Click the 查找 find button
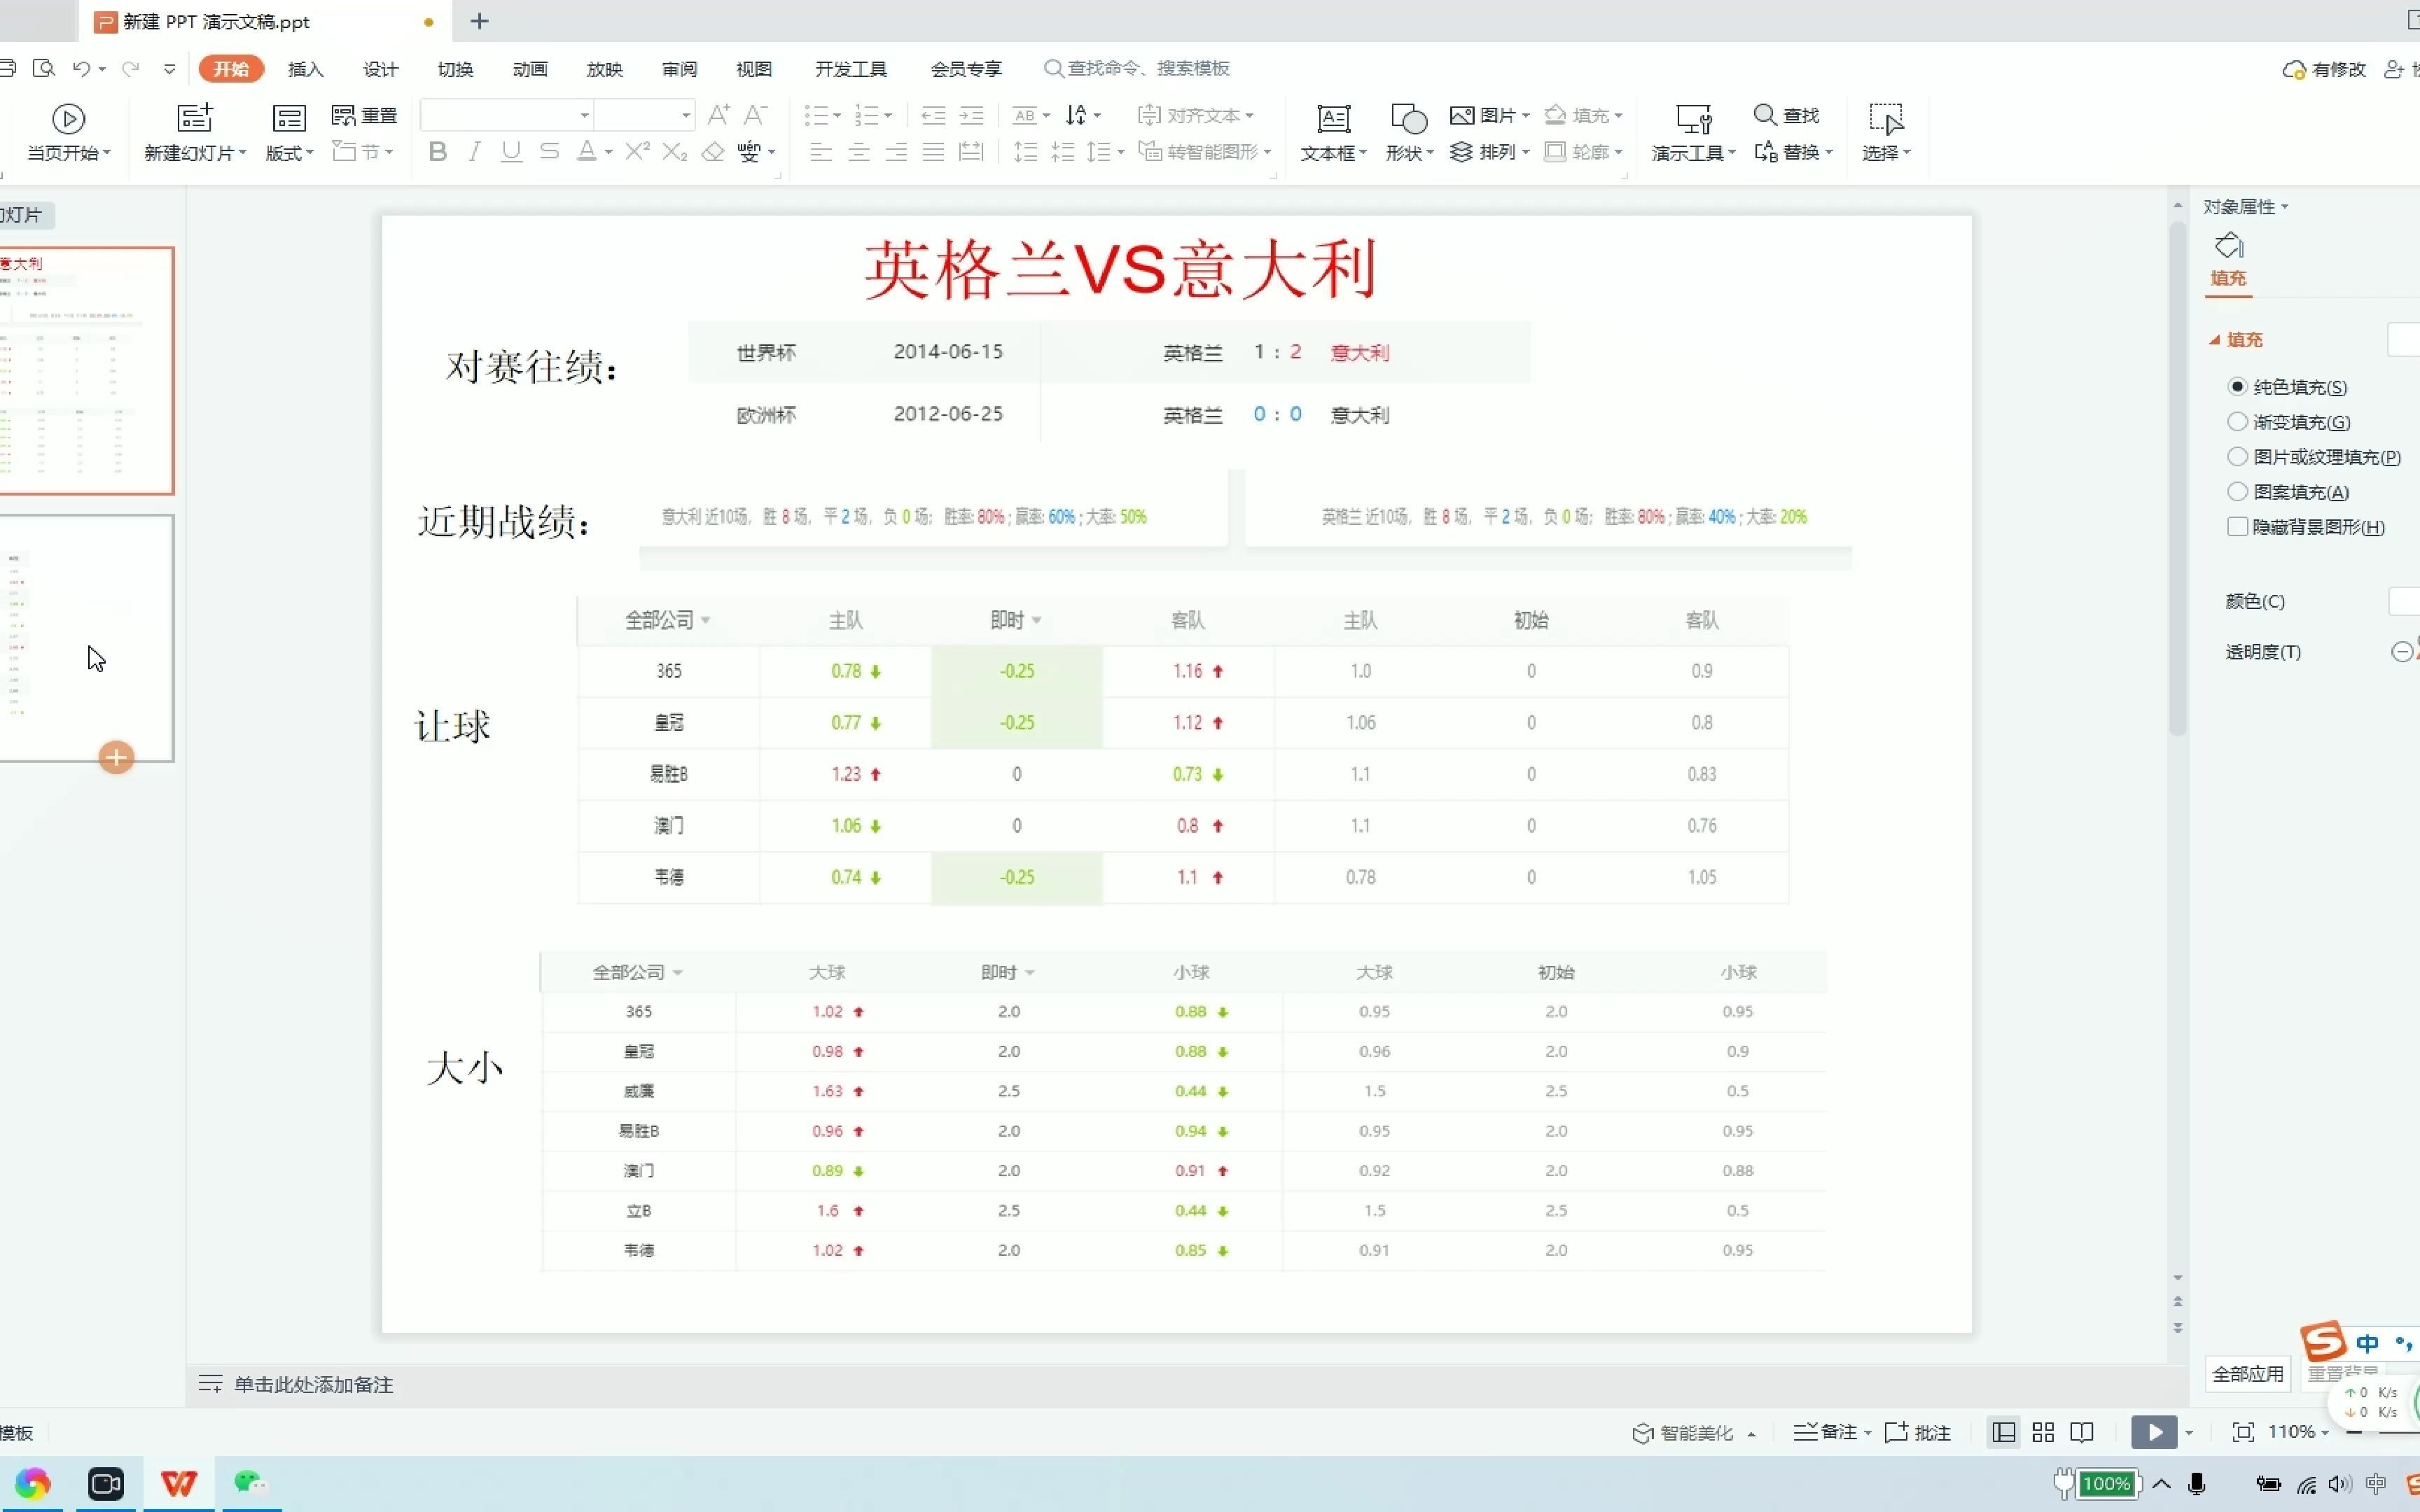 click(x=1787, y=115)
